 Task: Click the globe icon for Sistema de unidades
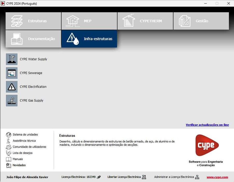(x=9, y=135)
